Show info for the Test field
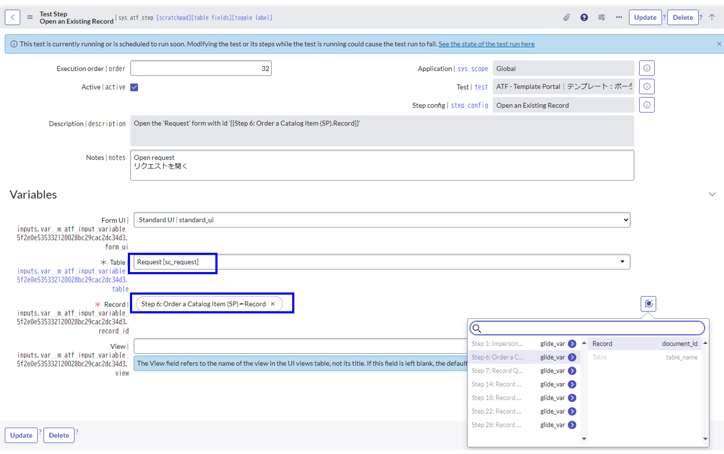This screenshot has height=454, width=724. tap(647, 86)
